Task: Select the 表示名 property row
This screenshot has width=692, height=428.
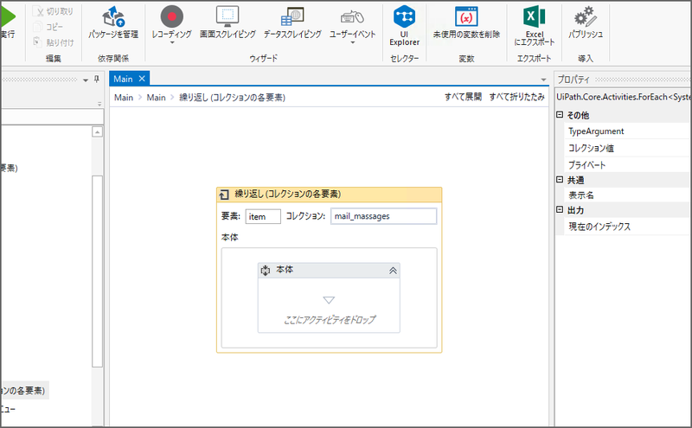Action: coord(628,195)
